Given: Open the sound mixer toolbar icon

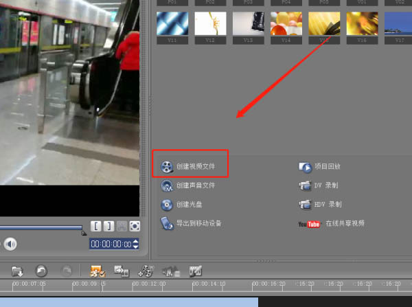Looking at the screenshot, I should point(171,271).
